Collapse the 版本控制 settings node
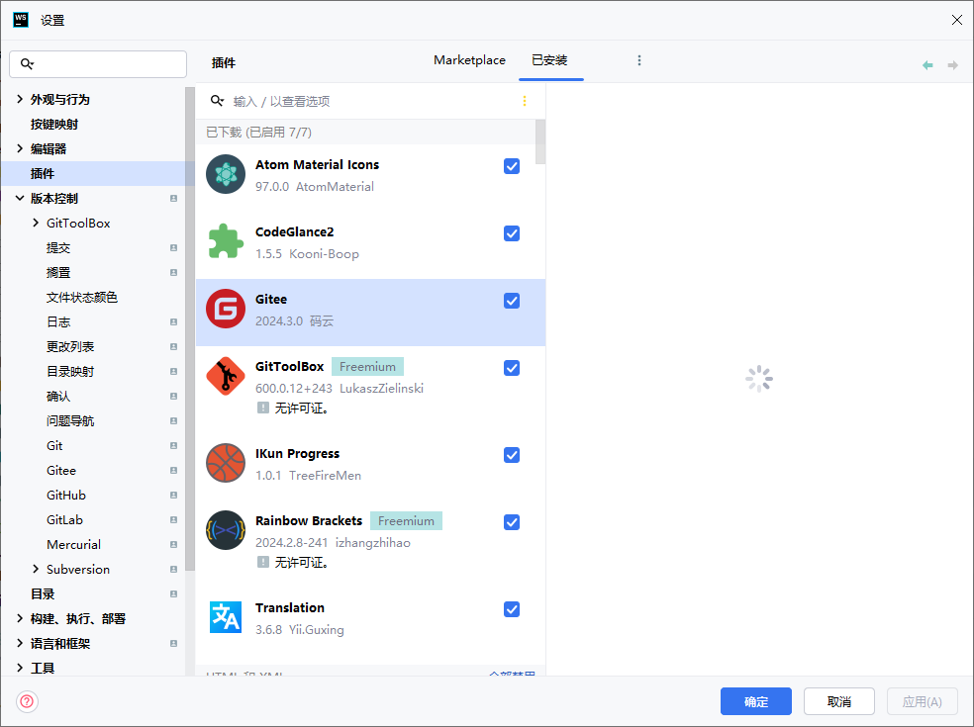Image resolution: width=974 pixels, height=727 pixels. pyautogui.click(x=20, y=199)
